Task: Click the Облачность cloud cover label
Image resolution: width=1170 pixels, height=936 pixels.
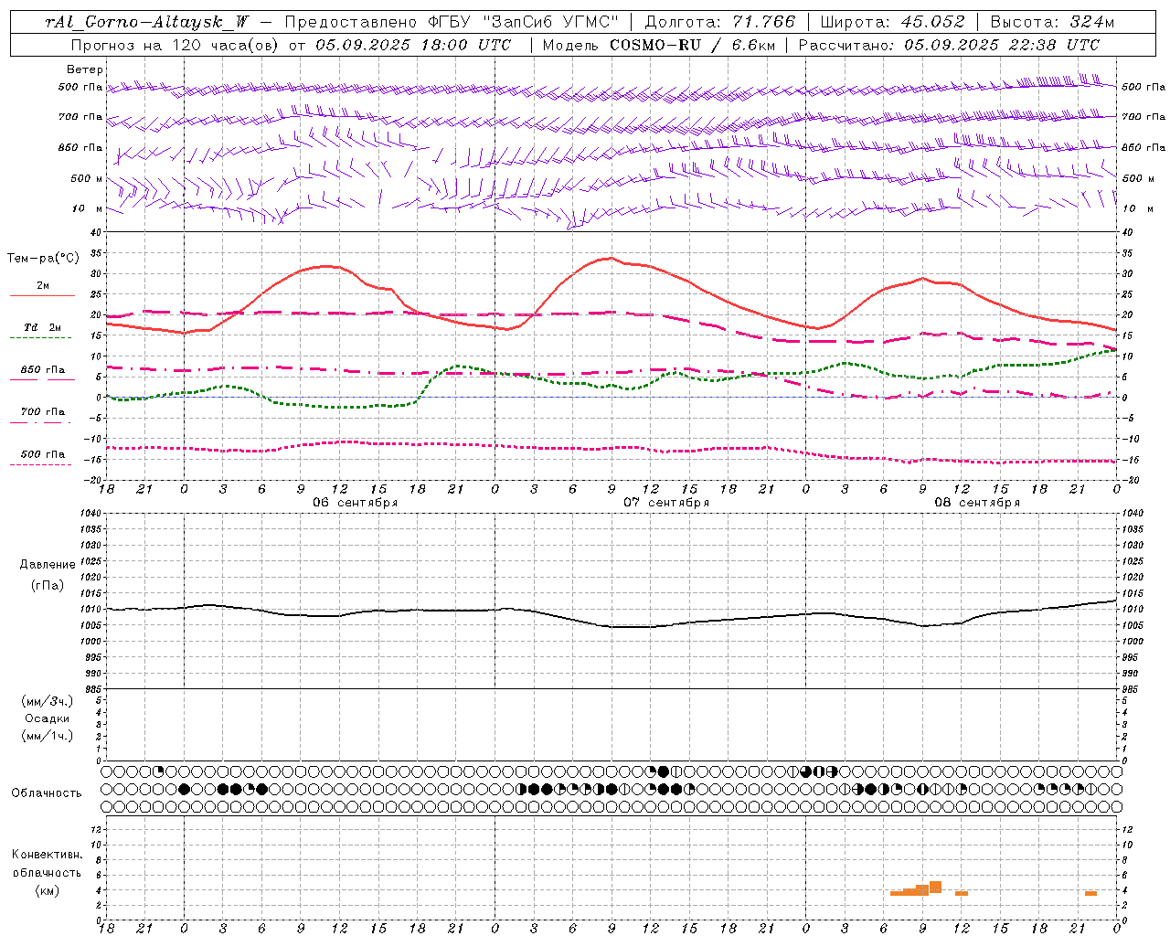Action: click(47, 792)
